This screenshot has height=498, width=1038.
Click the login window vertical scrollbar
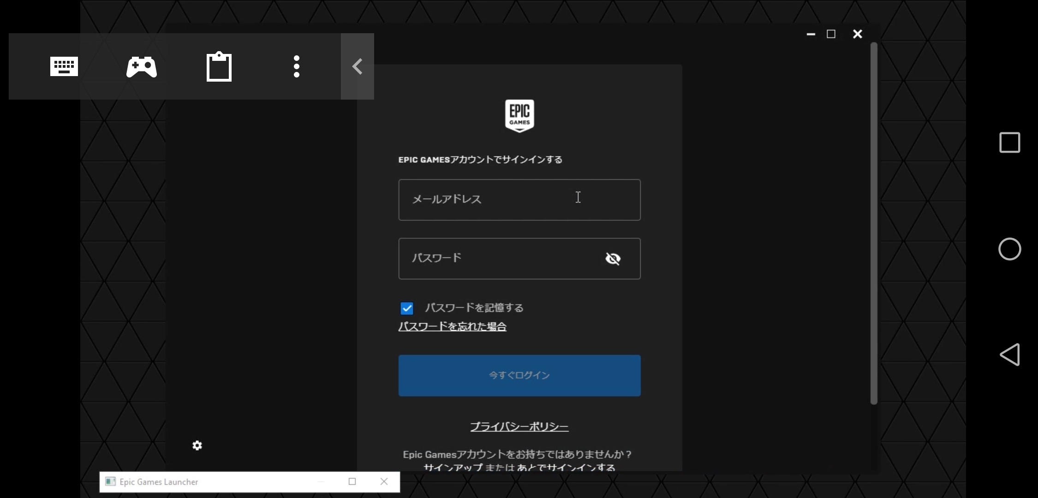point(874,223)
